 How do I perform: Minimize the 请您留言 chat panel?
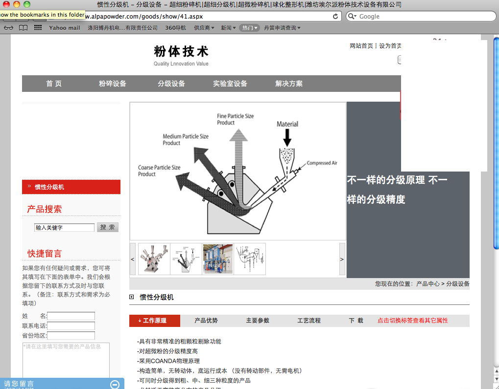(115, 384)
